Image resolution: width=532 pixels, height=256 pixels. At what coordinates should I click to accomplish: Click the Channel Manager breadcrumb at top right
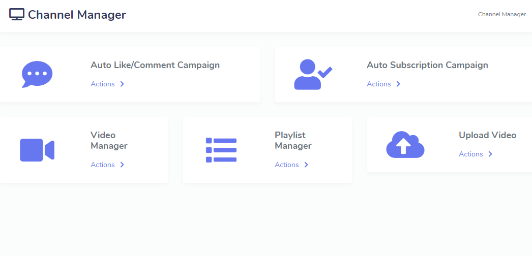(502, 14)
